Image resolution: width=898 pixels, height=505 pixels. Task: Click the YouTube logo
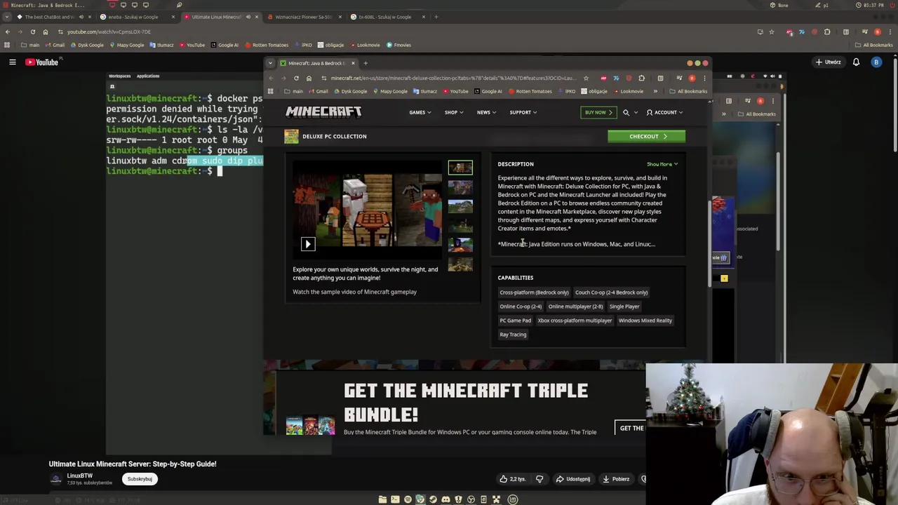click(x=42, y=62)
